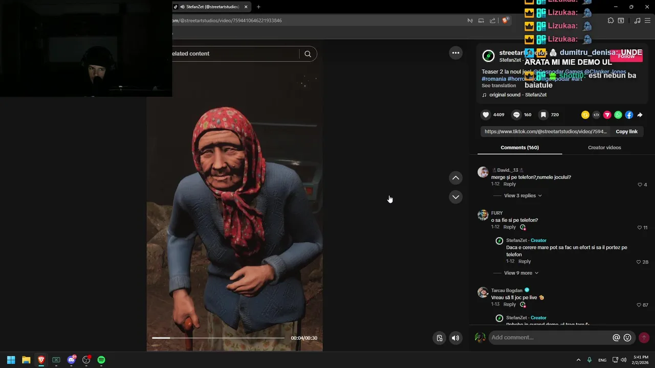Like Tarcau Bogdan's comment with heart showing 87
The width and height of the screenshot is (655, 368).
639,305
